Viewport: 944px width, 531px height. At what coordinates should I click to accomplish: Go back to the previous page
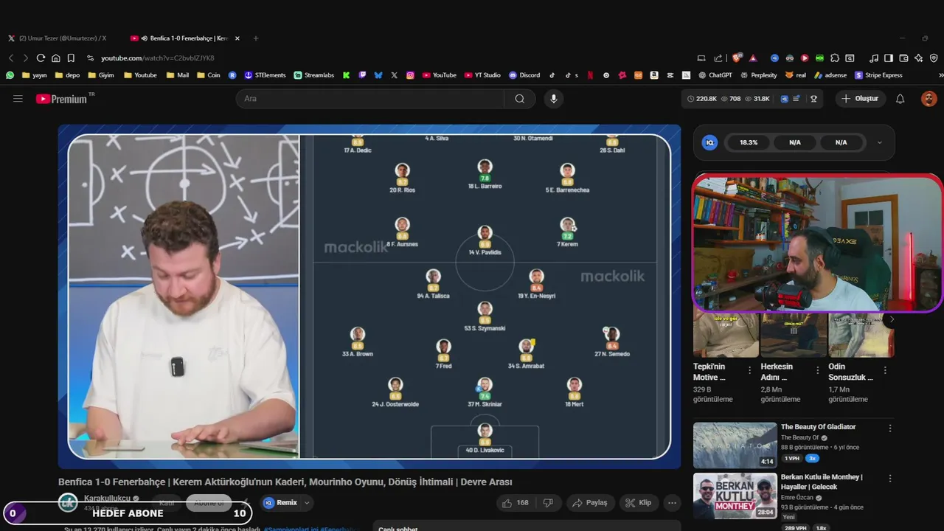(11, 58)
